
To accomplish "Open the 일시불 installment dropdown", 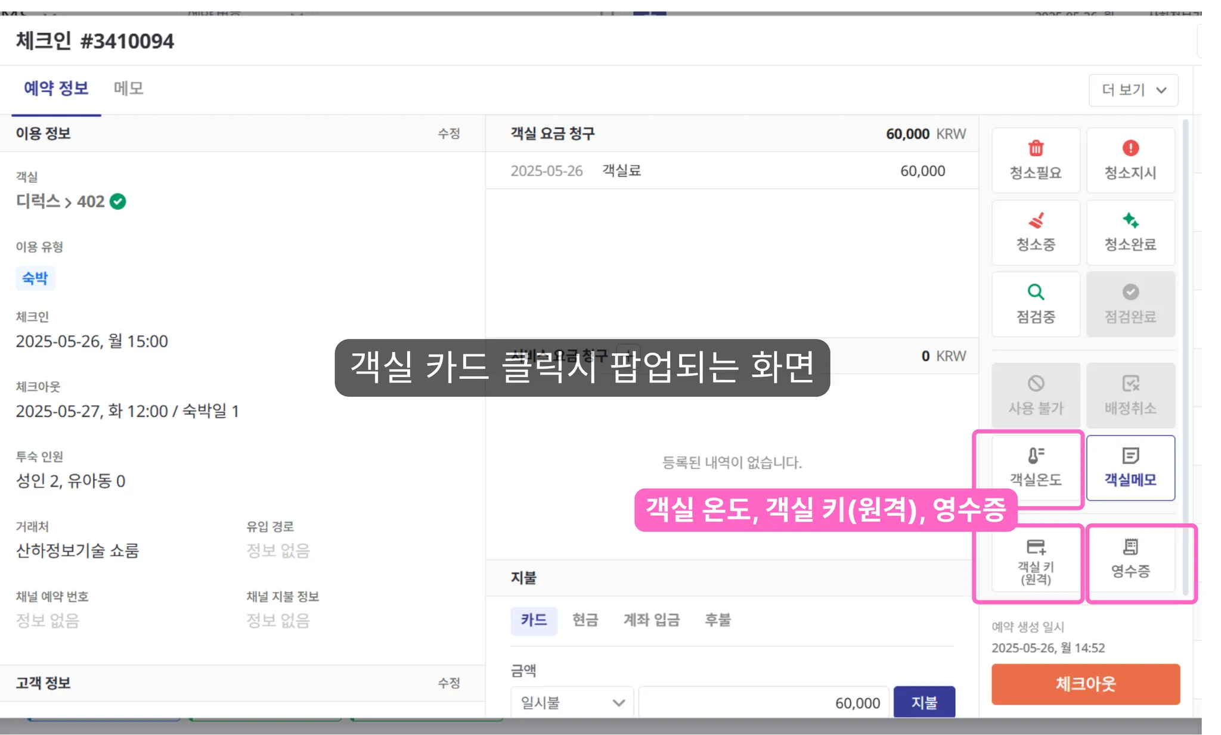I will 571,703.
